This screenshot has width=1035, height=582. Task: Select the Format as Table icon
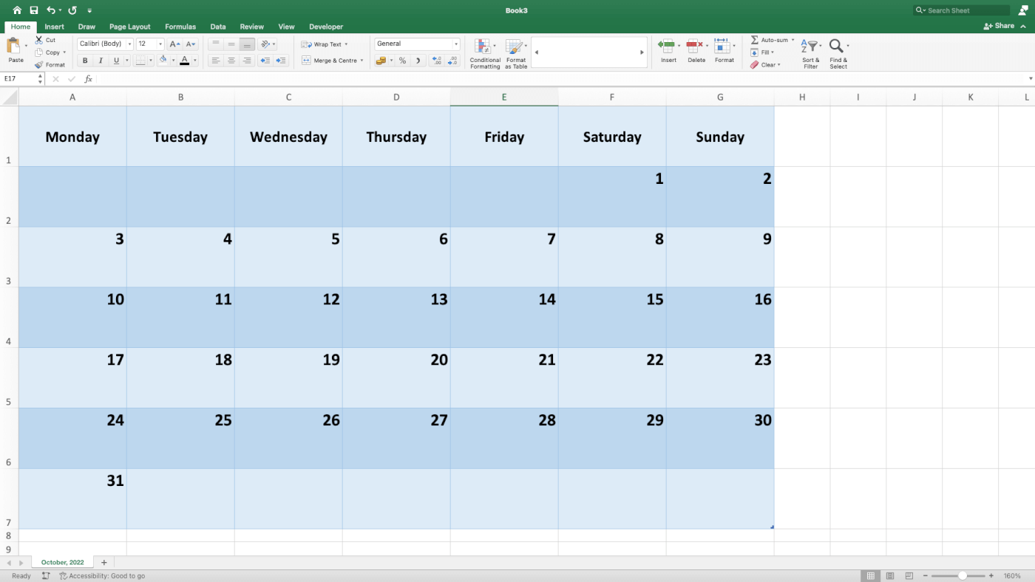point(515,52)
